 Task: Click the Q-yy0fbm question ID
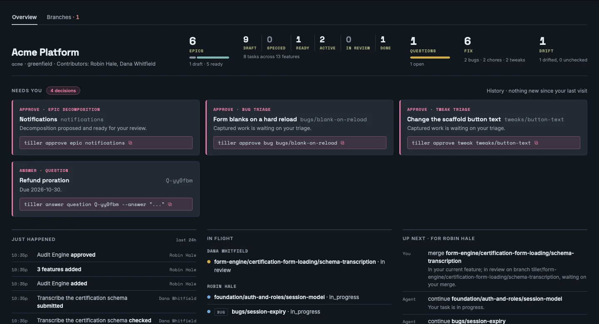(x=179, y=181)
